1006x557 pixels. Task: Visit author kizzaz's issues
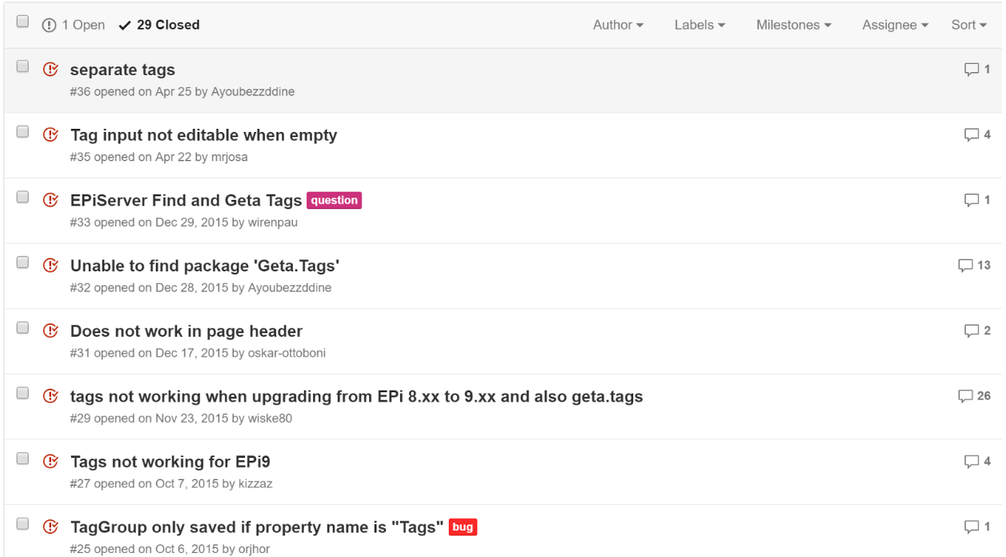[256, 483]
